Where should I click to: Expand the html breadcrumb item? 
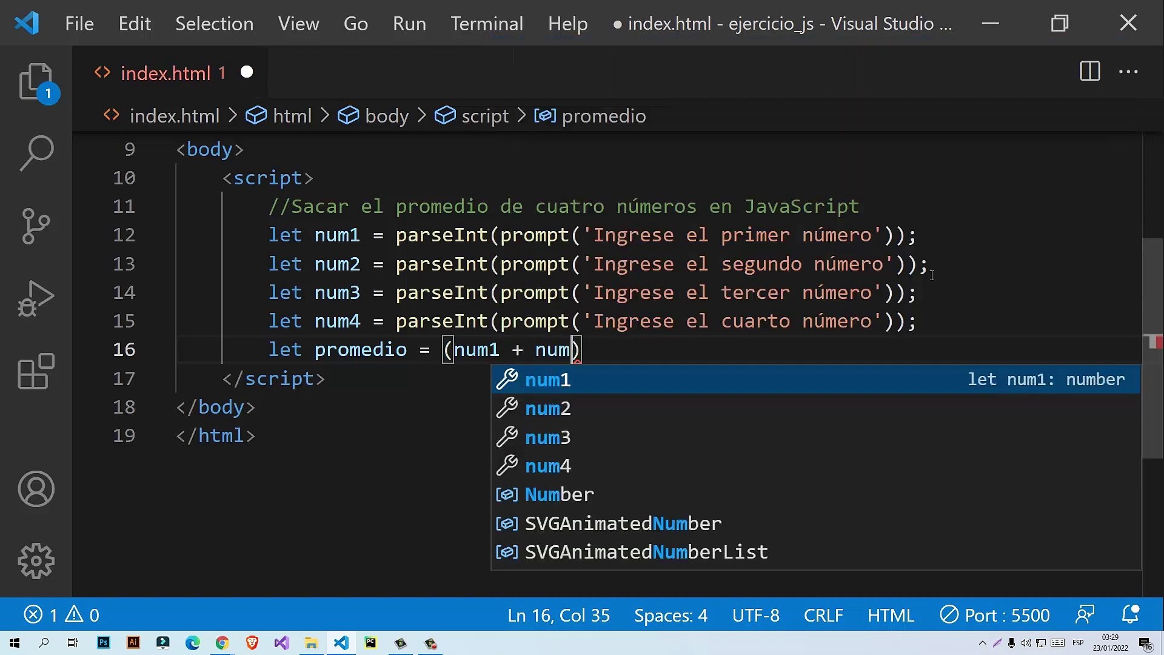pos(292,116)
